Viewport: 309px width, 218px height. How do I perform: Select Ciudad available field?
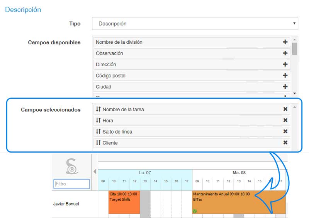[x=192, y=87]
